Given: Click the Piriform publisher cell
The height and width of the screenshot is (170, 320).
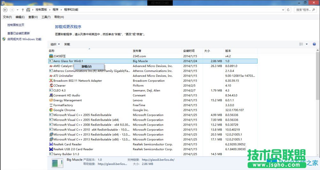Looking at the screenshot, I should [138, 86].
